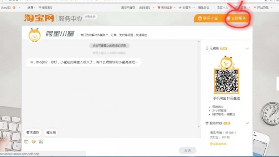Expand the dropdown arrow after 收藏夹
Viewport: 279px width, 157px height.
194,8
